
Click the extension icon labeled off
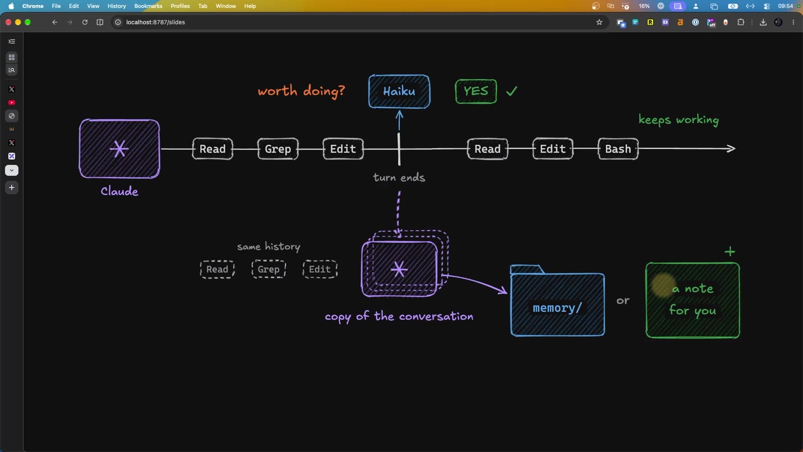click(x=711, y=22)
